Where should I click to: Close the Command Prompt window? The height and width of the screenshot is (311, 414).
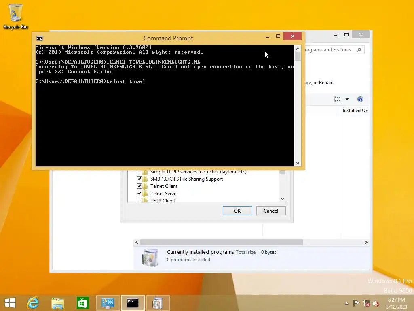(293, 36)
